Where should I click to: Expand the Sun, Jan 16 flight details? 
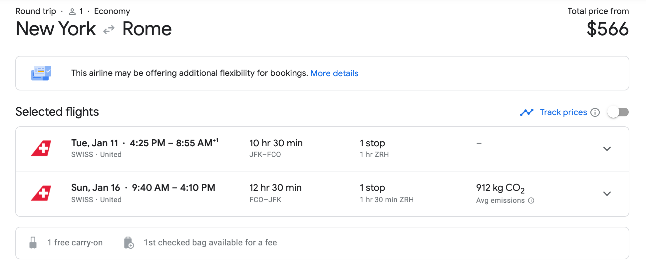pyautogui.click(x=607, y=194)
